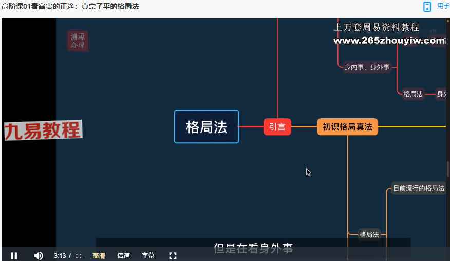Pause the video playback
The width and height of the screenshot is (450, 261).
pos(14,255)
